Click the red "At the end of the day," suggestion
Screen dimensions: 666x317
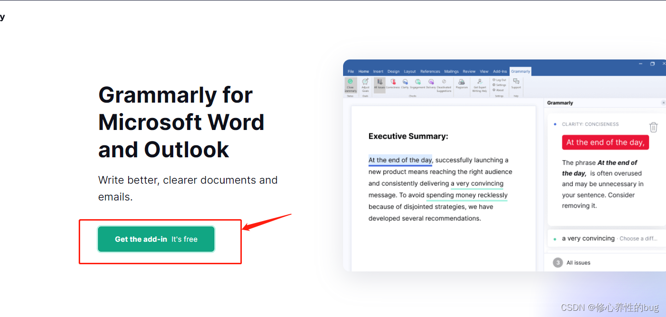tap(606, 142)
